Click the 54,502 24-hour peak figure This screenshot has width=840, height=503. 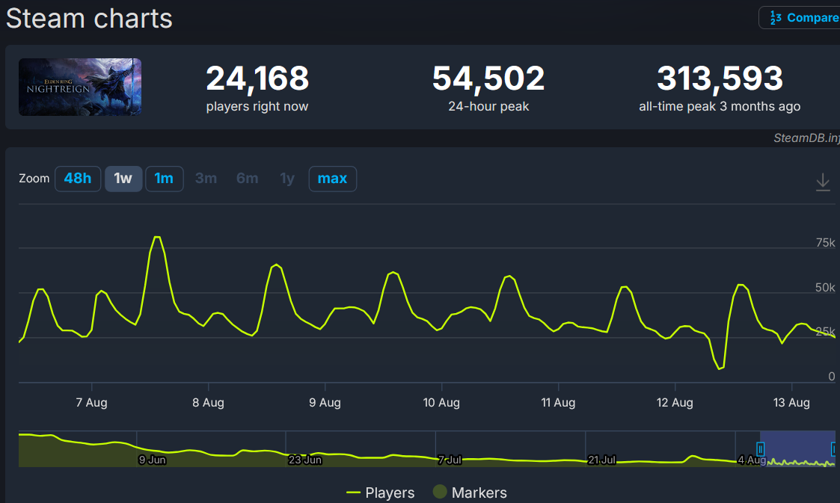[x=488, y=78]
